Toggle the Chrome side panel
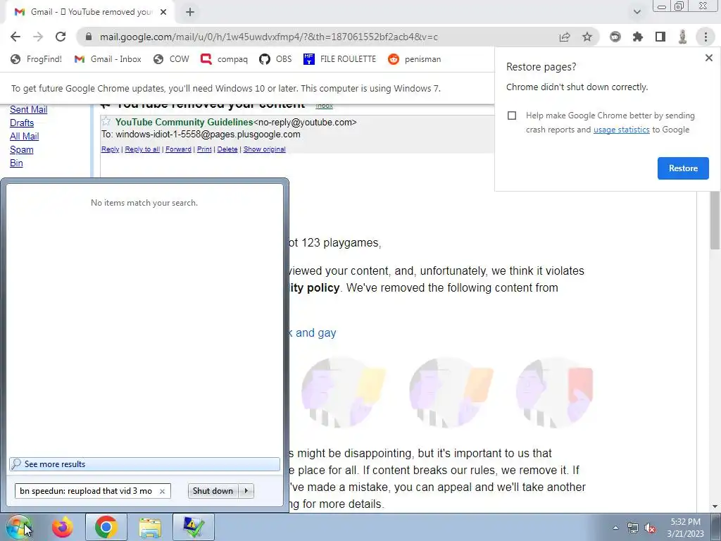This screenshot has width=721, height=541. [660, 37]
